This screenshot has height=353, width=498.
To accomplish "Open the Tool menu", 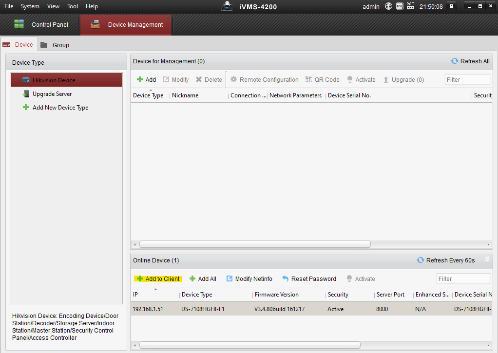I will tap(73, 6).
